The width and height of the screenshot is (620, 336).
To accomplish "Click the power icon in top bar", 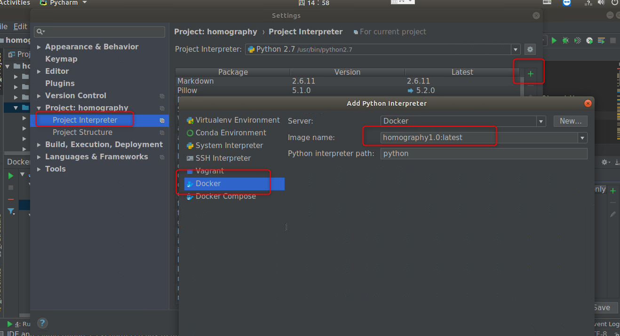I will click(615, 3).
